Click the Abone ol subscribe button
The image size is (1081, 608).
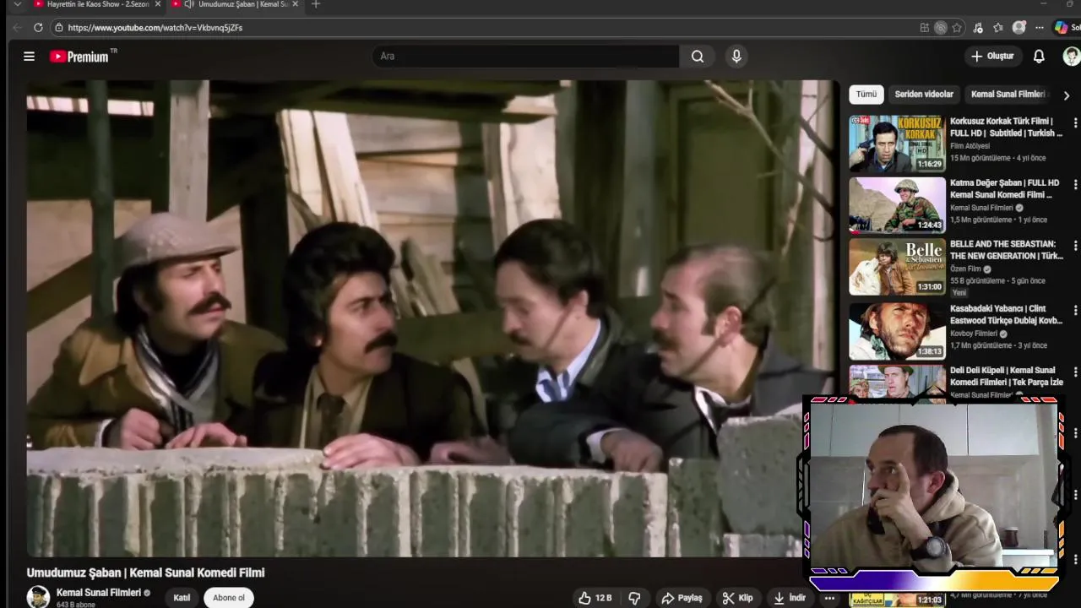point(229,598)
